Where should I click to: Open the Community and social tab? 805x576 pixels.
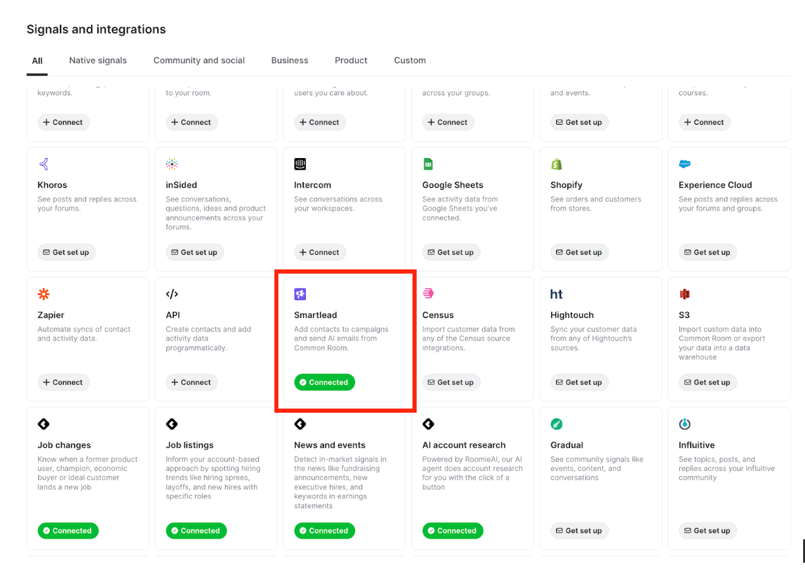[199, 61]
